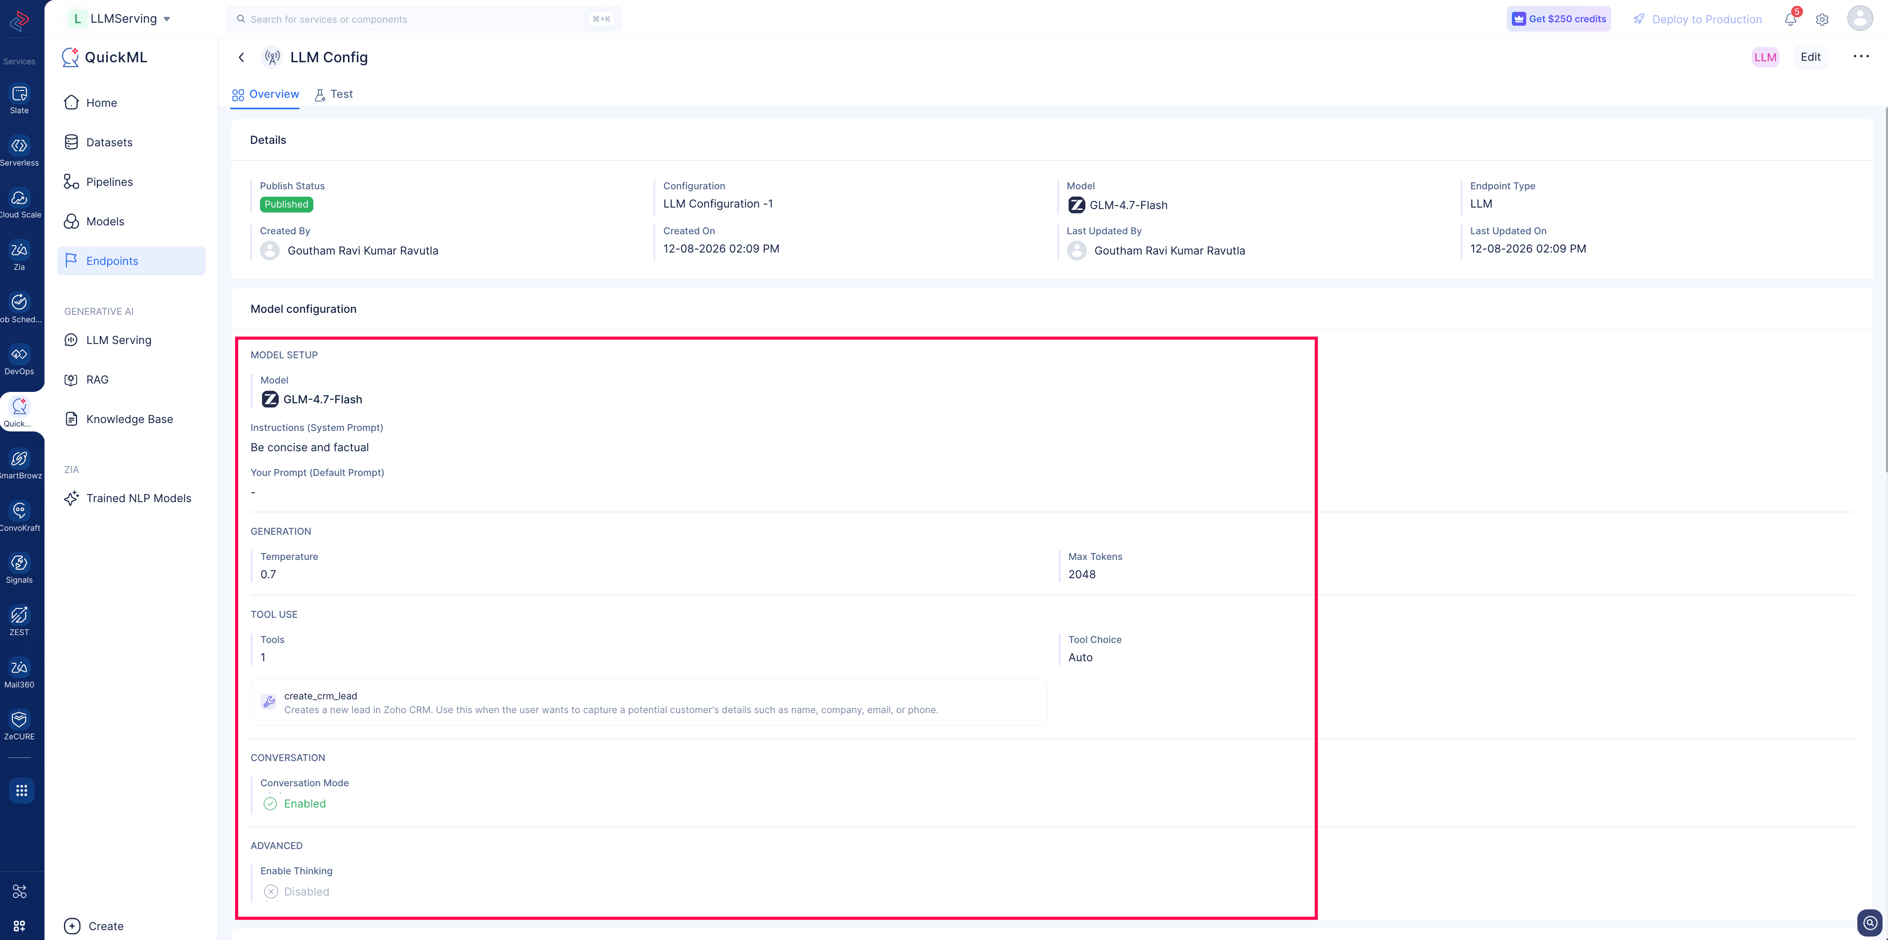Click the help chat icon at bottom right
1888x940 pixels.
1870,923
